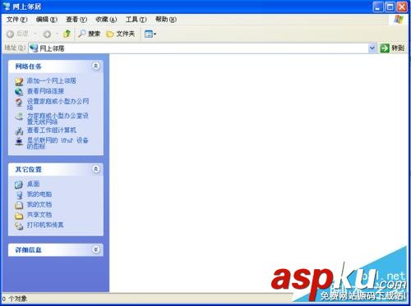Click the wireless network setup icon
This screenshot has height=306, width=411.
19,116
